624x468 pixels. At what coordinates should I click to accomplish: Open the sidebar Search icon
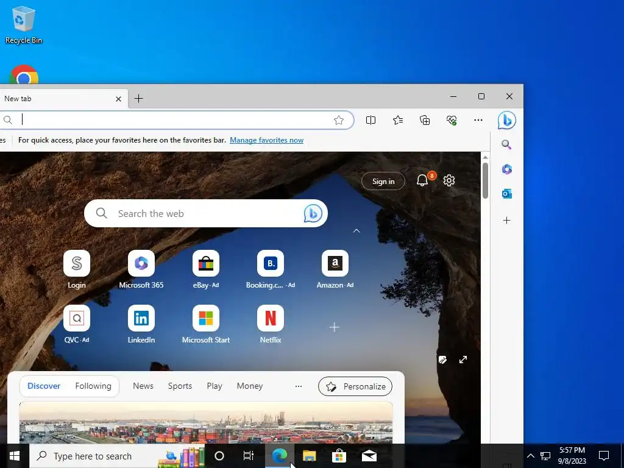pos(506,144)
